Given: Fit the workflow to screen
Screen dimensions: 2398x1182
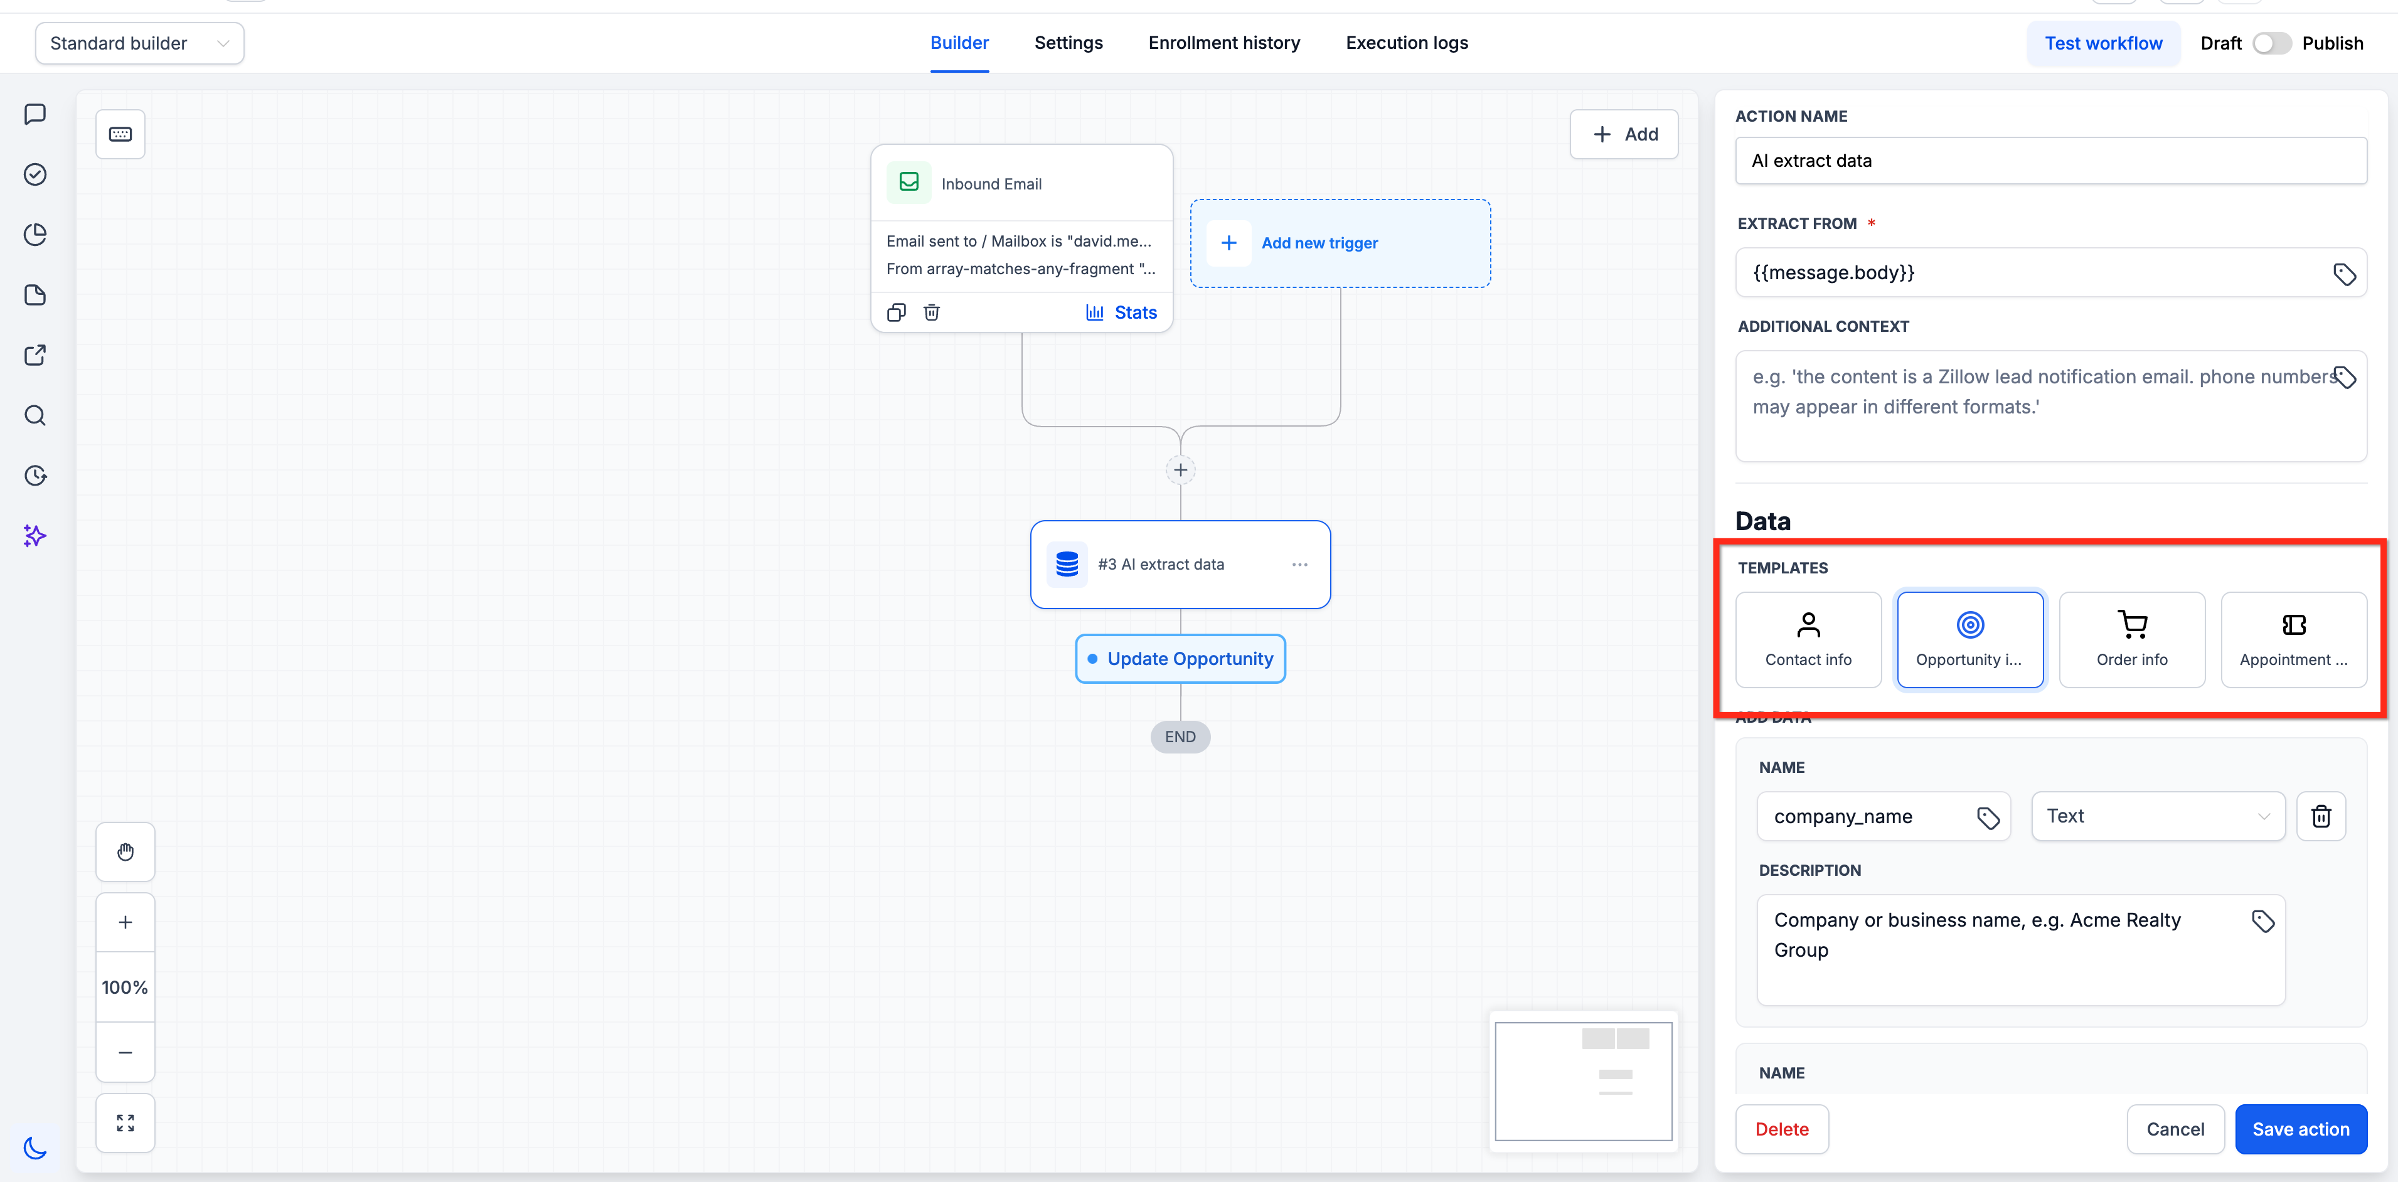Looking at the screenshot, I should pyautogui.click(x=125, y=1124).
